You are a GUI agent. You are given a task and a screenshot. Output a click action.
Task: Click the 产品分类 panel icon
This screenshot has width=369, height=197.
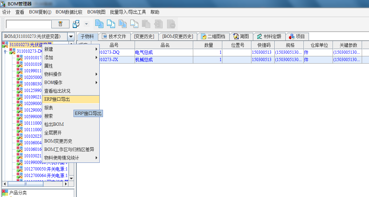click(x=5, y=193)
